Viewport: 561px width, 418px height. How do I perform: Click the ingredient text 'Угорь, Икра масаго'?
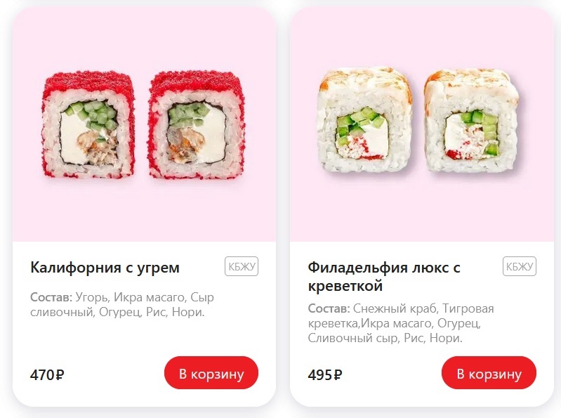pos(131,297)
